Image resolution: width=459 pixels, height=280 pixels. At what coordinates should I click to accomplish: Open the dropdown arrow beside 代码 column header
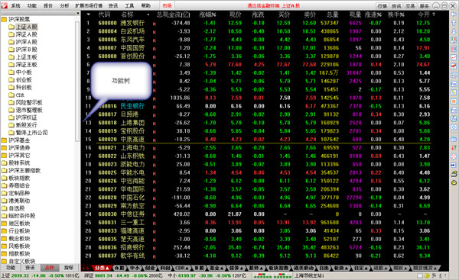tap(89, 14)
